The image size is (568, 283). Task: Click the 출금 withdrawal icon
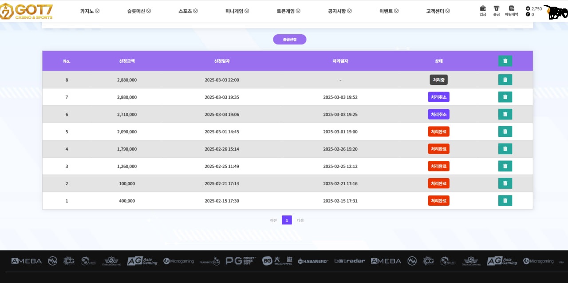point(497,10)
